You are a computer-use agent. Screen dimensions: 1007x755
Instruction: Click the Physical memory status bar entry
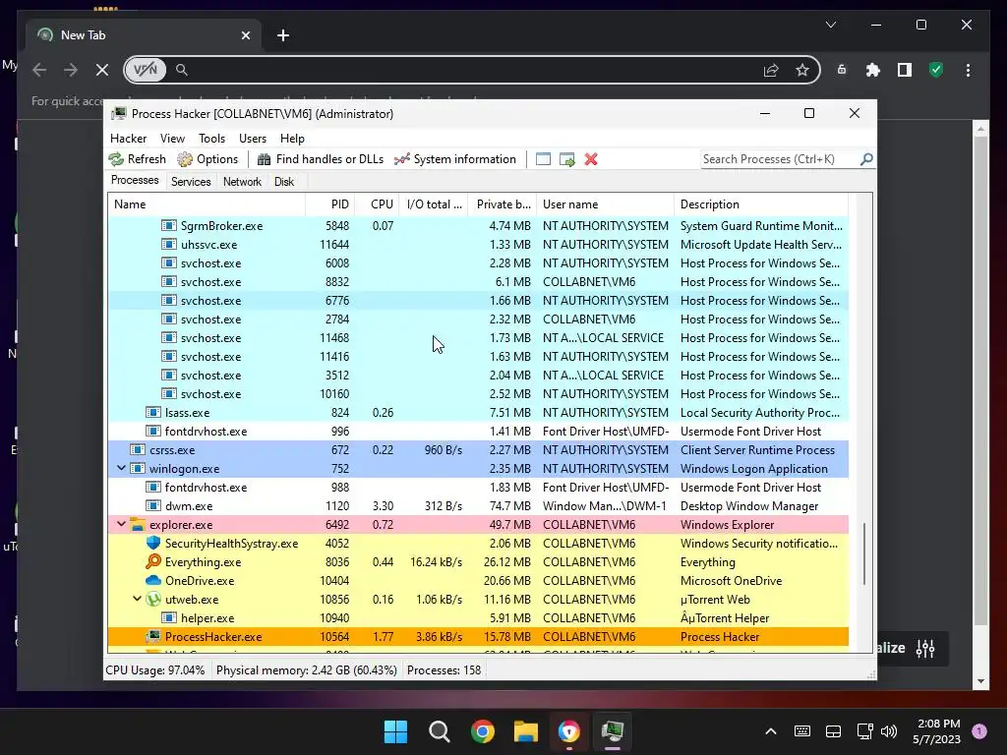307,670
